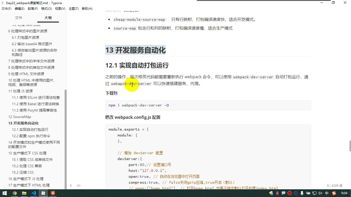Open the 文件(F) menu
The height and width of the screenshot is (197, 351).
point(6,8)
